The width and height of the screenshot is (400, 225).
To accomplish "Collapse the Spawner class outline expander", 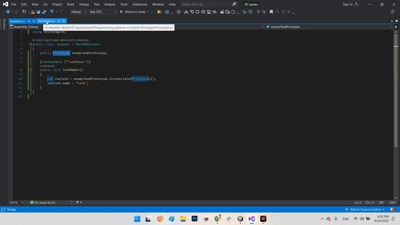I will [x=31, y=44].
